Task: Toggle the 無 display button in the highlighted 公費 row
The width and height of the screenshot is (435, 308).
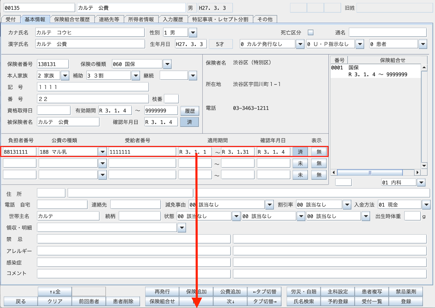Action: 319,152
